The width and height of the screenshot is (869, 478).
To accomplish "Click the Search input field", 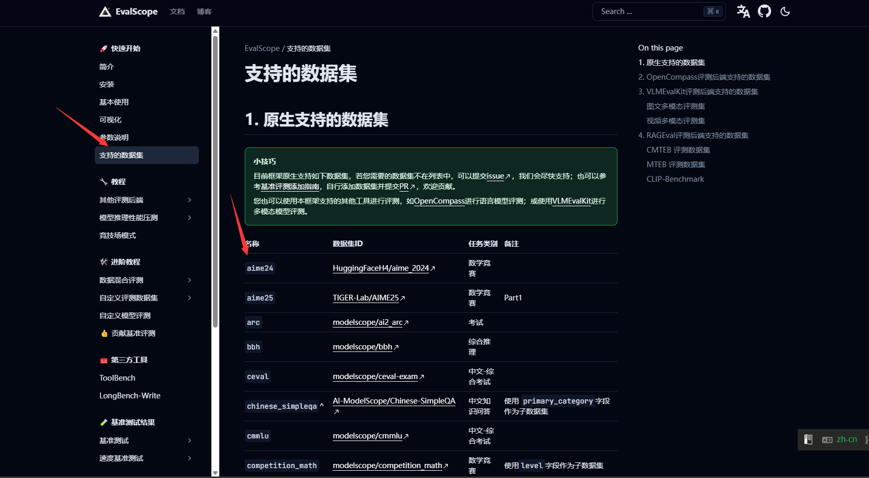I will click(651, 11).
